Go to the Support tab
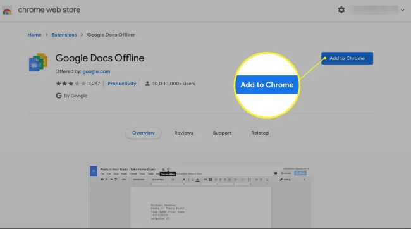 [222, 133]
